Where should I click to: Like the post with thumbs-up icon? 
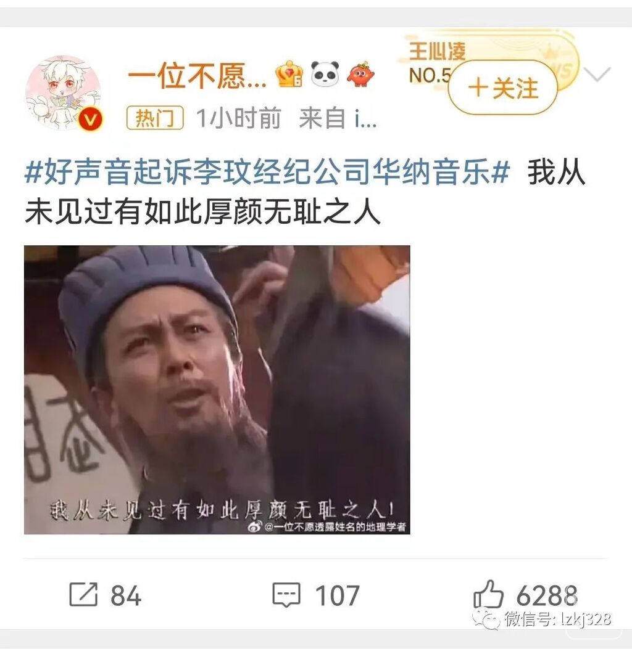point(488,594)
